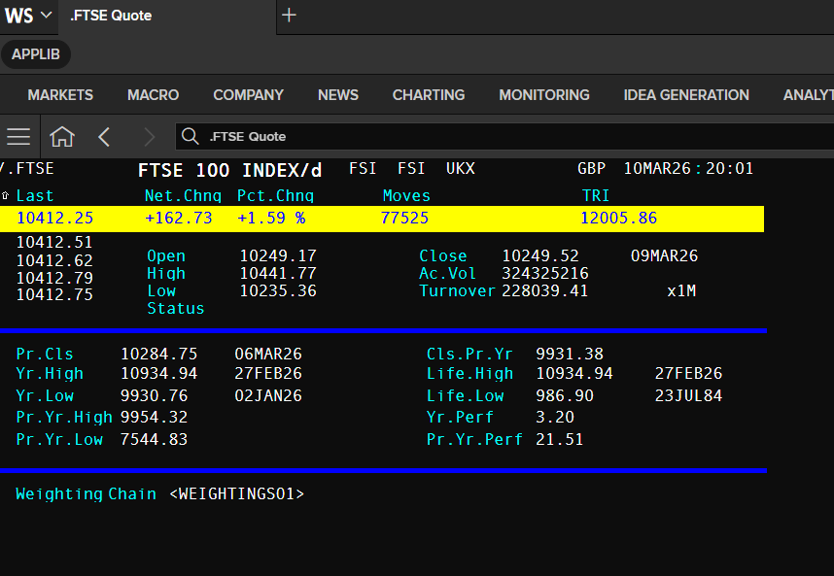
Task: Click the Open value 10249.17
Action: point(278,255)
